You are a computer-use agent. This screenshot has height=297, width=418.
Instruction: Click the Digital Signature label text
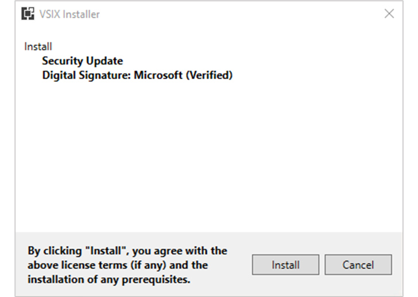point(86,75)
